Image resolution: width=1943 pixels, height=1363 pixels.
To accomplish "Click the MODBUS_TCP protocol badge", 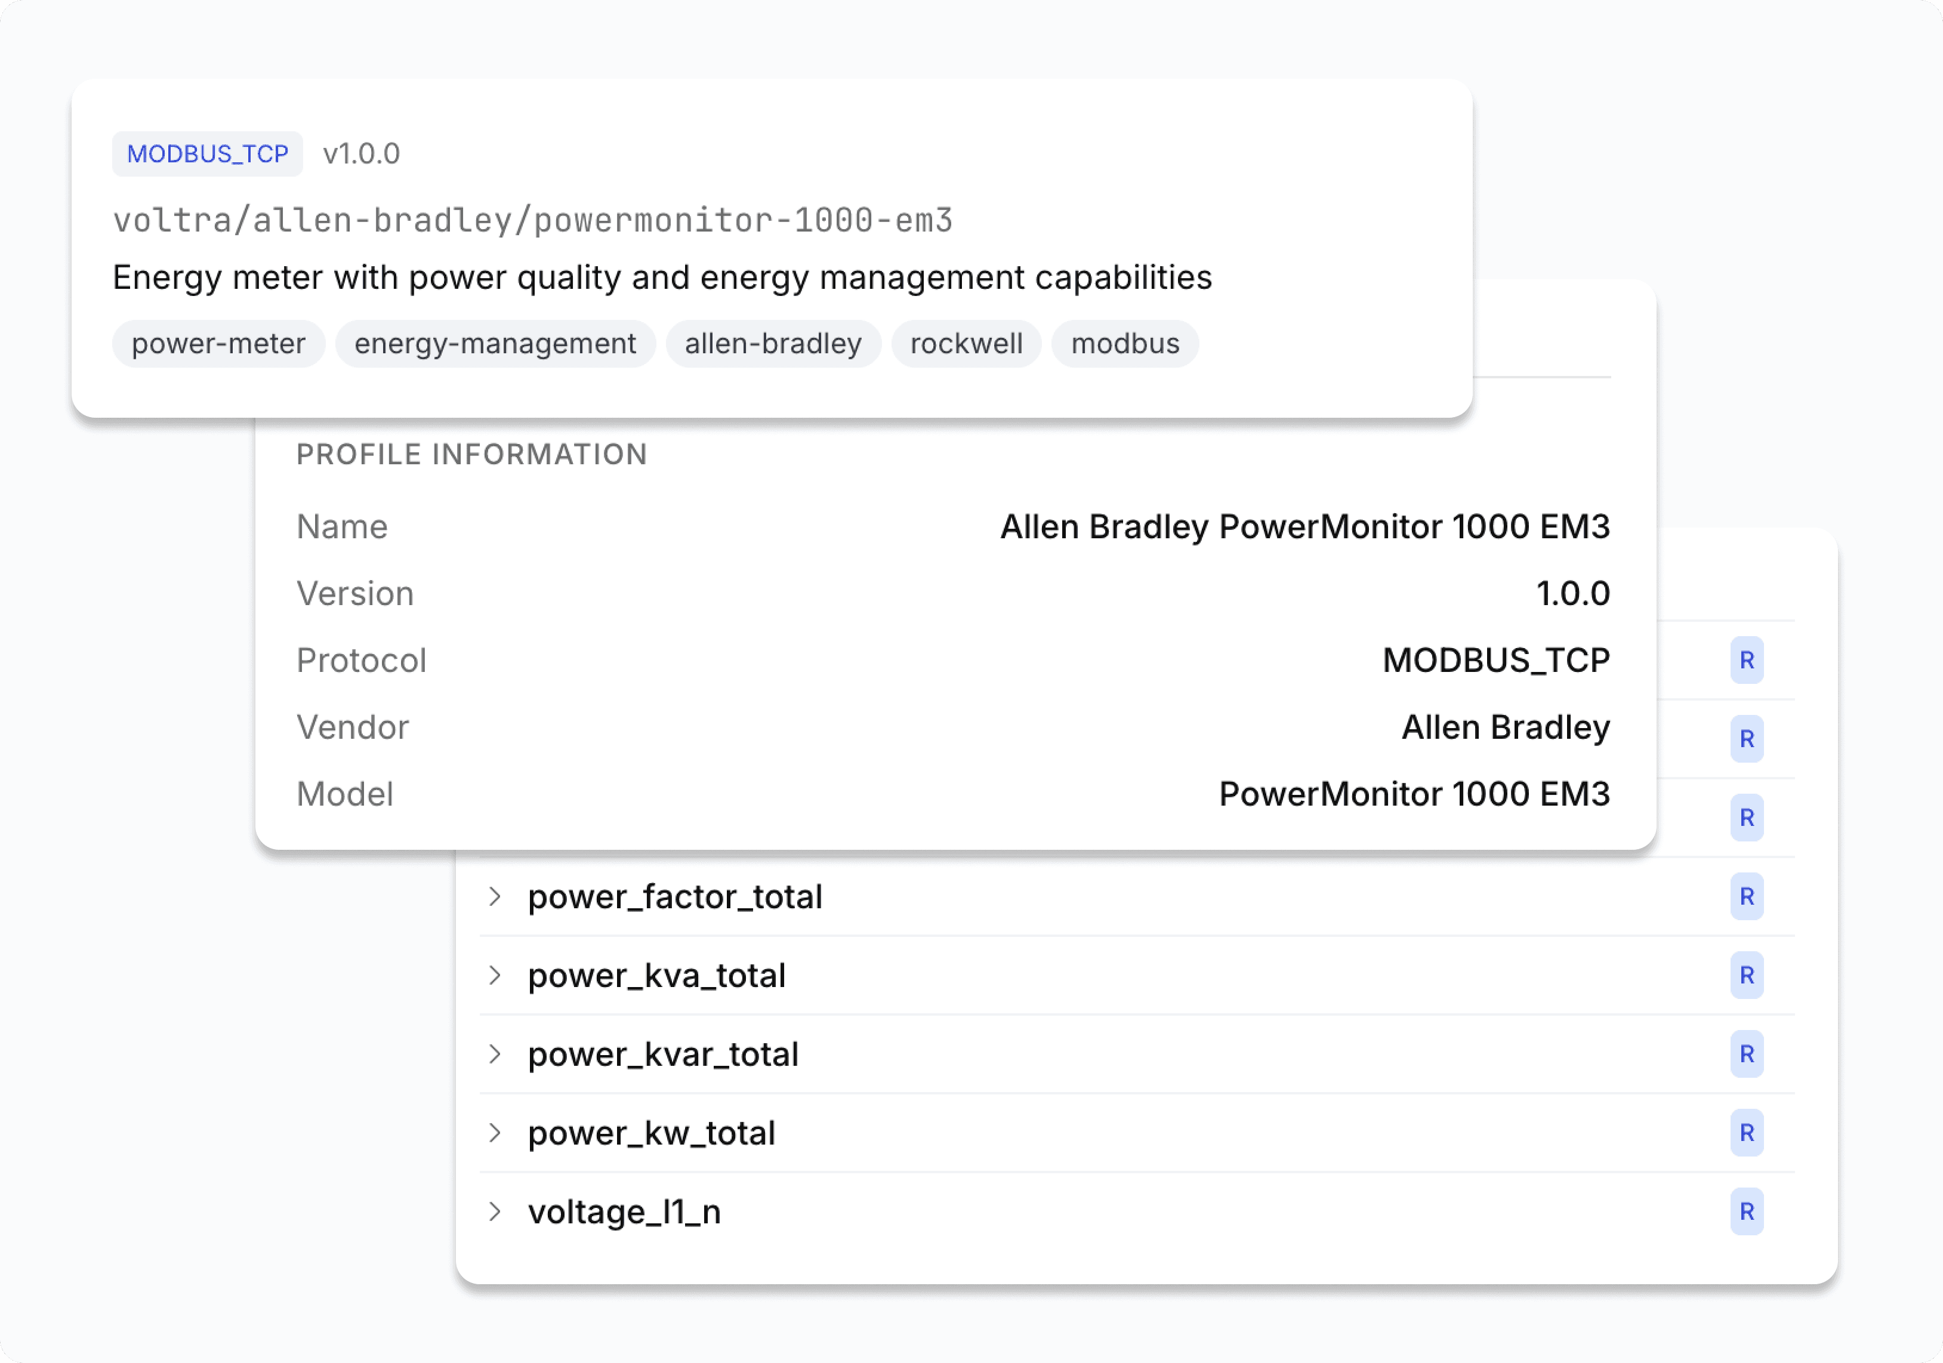I will [207, 154].
